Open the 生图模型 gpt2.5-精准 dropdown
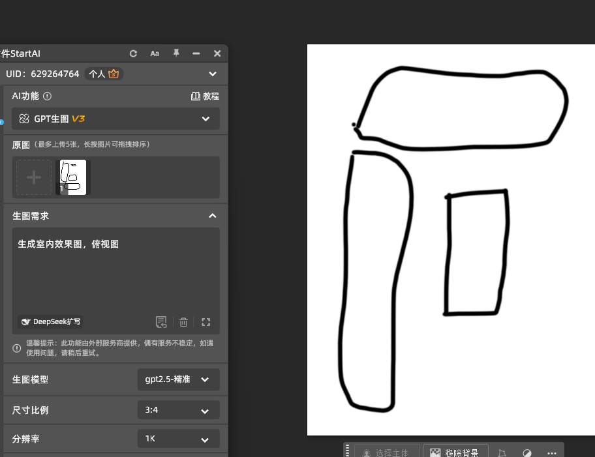 178,379
